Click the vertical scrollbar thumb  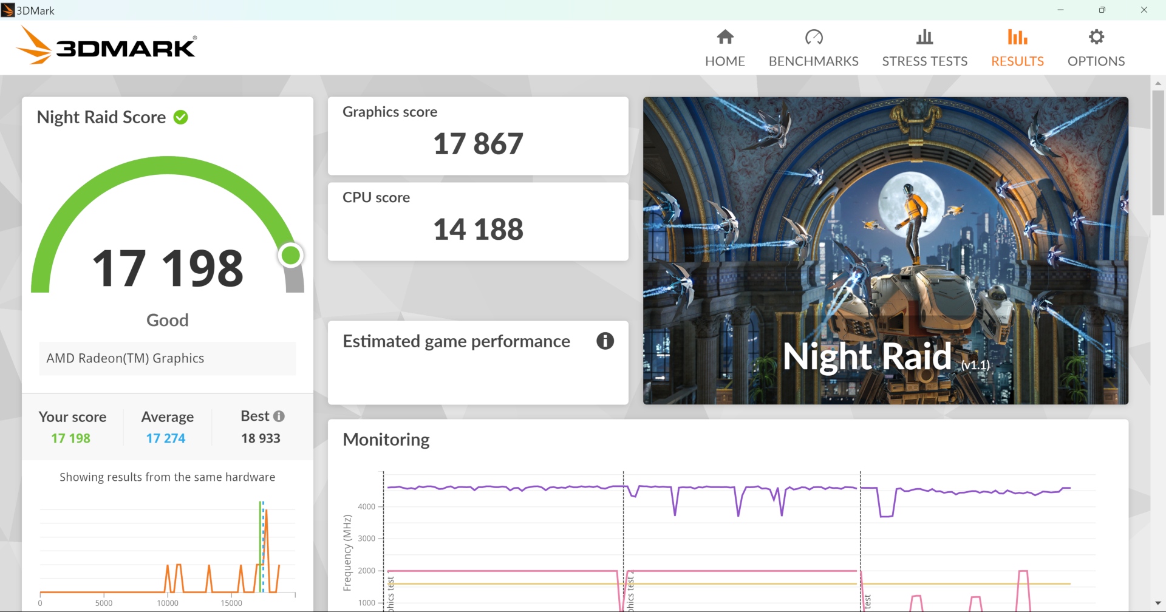(1157, 152)
